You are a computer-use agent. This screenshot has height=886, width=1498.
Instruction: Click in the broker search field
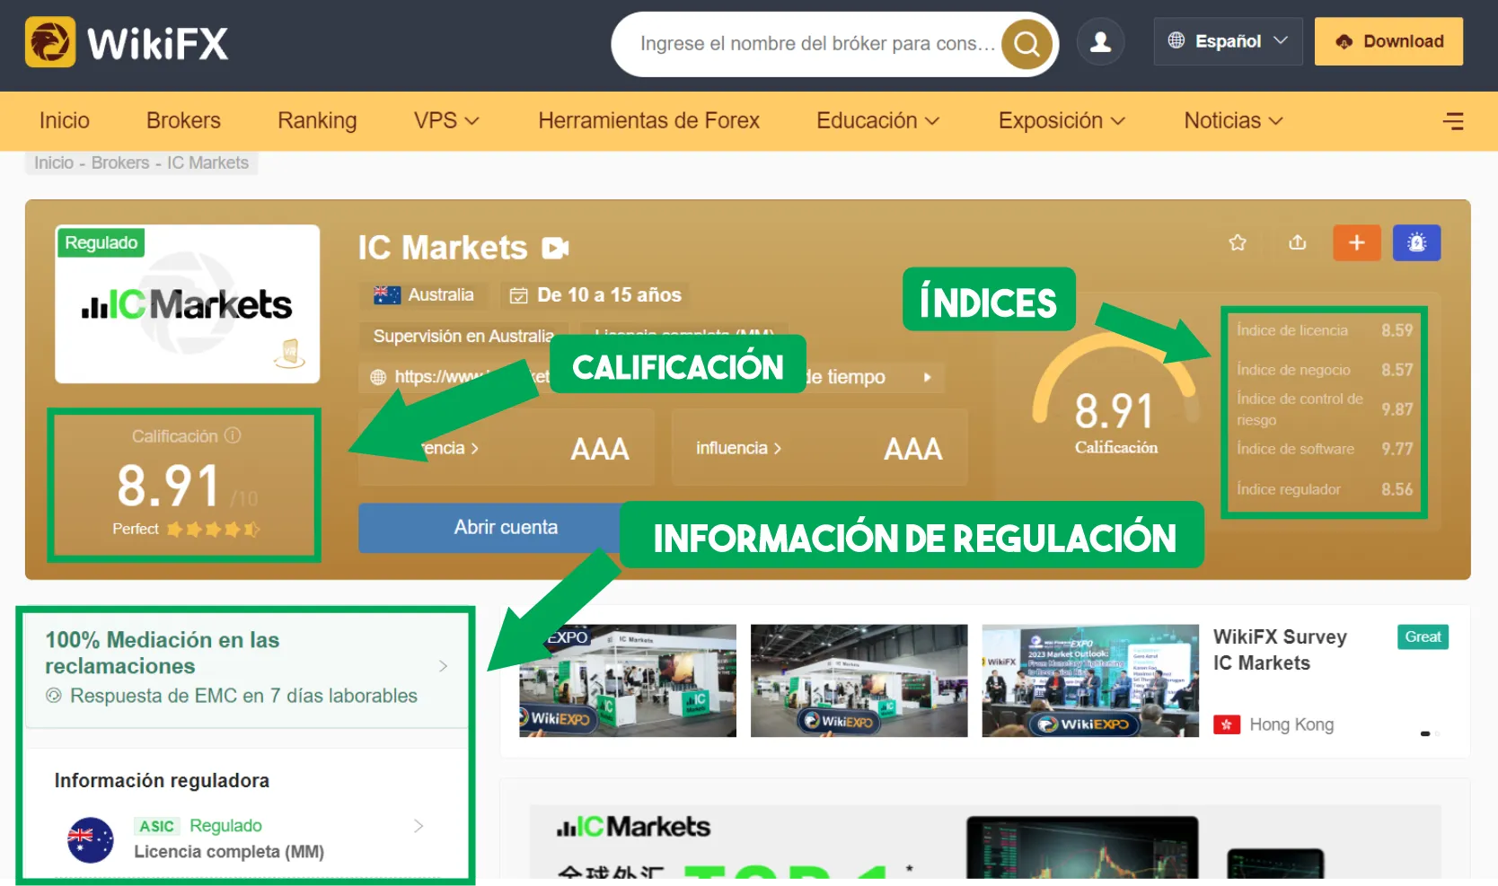[x=816, y=44]
